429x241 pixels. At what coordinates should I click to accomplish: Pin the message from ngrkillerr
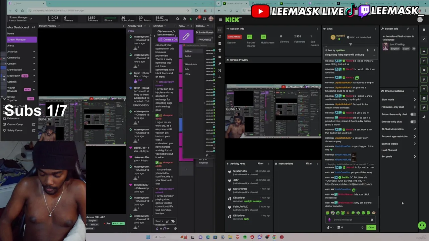pyautogui.click(x=367, y=50)
